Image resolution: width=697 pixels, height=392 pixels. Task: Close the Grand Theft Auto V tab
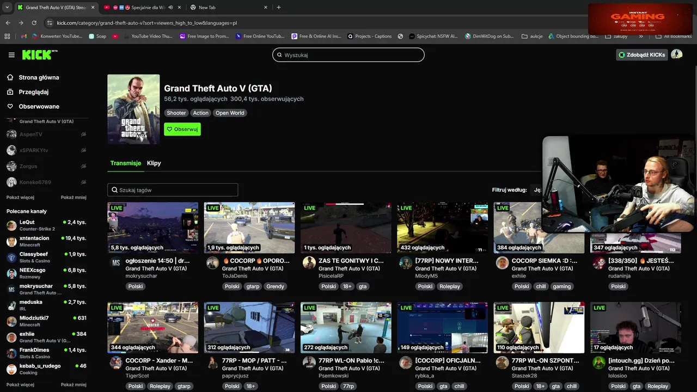[x=93, y=8]
